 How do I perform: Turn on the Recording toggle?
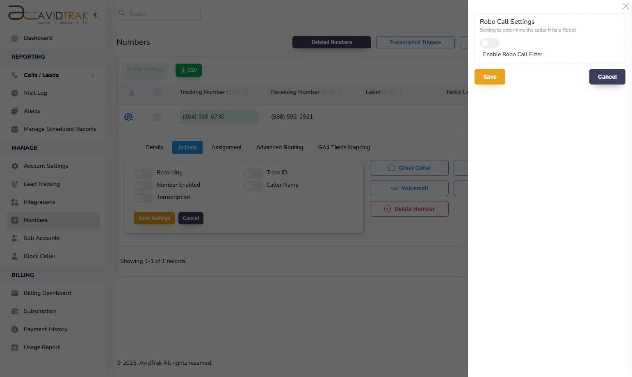click(x=143, y=173)
